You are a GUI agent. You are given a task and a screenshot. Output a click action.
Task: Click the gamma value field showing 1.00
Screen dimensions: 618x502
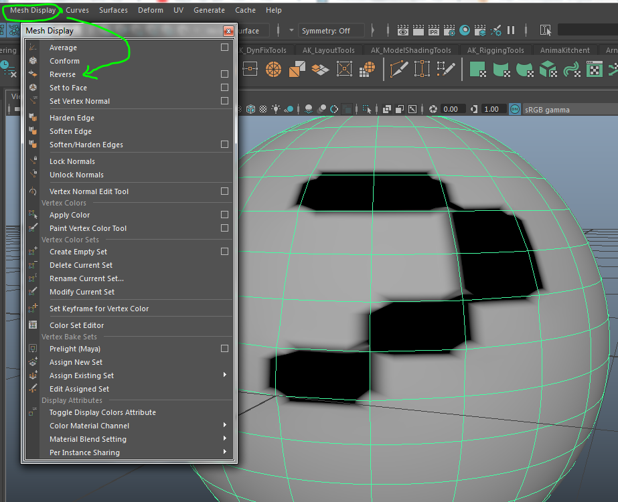coord(492,109)
